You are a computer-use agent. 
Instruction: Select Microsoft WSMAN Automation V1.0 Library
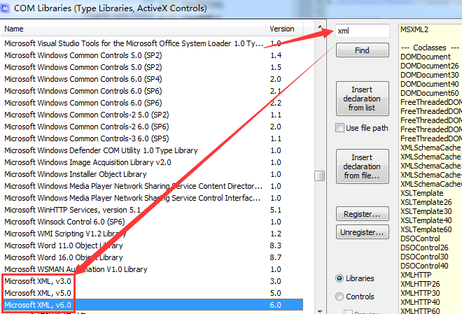[152, 269]
